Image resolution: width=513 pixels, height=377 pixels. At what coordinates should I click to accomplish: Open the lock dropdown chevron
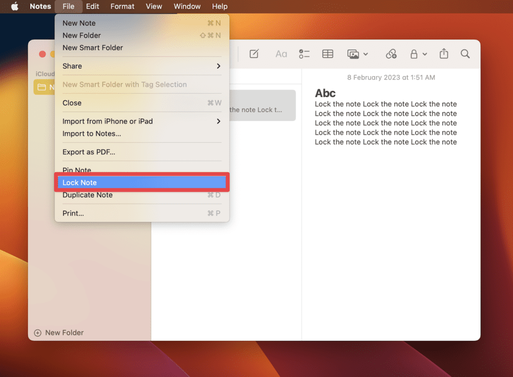tap(425, 54)
